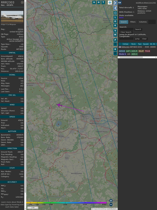Collapse sidebar with left chevron button
Screen dimensions: 157x210
[115, 8]
